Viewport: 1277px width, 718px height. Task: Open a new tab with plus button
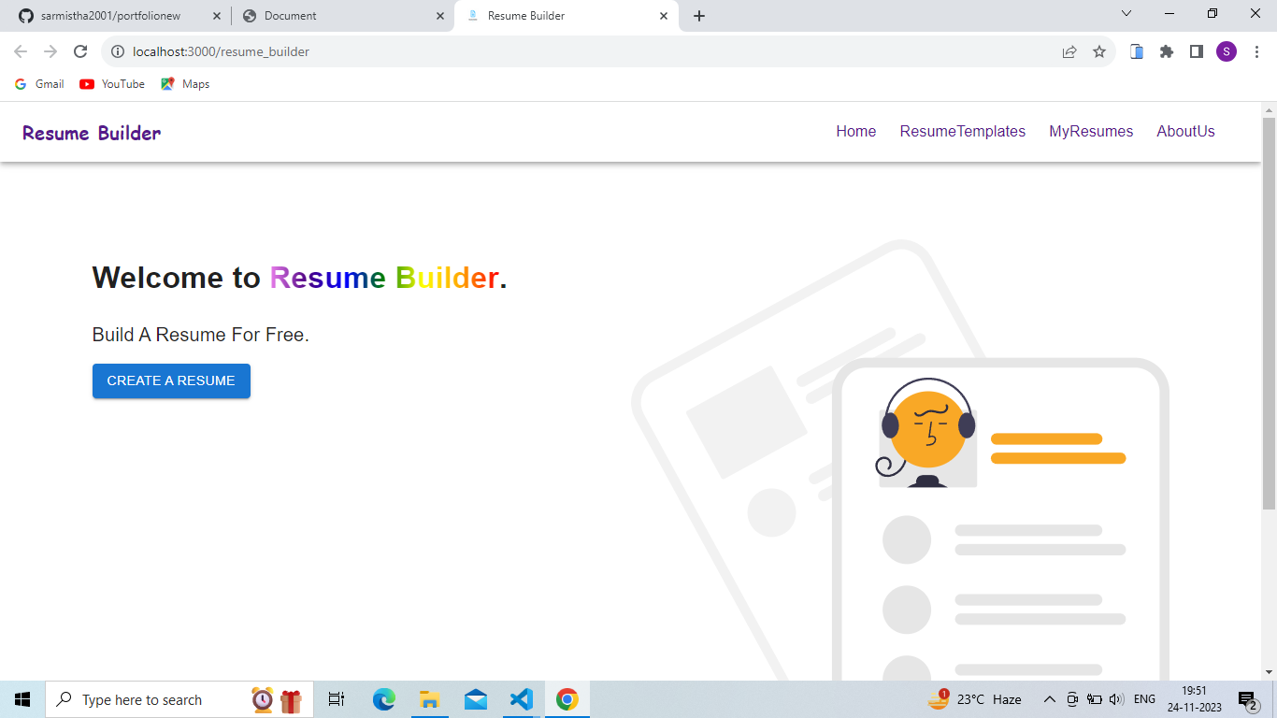coord(699,16)
